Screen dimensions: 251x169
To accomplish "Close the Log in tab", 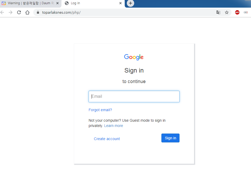I will (x=120, y=3).
